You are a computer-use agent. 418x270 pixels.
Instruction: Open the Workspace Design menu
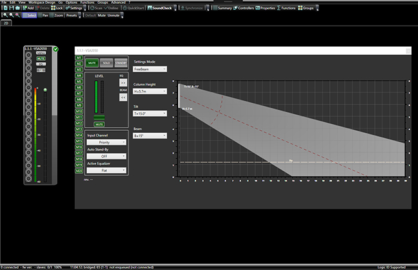click(x=43, y=3)
